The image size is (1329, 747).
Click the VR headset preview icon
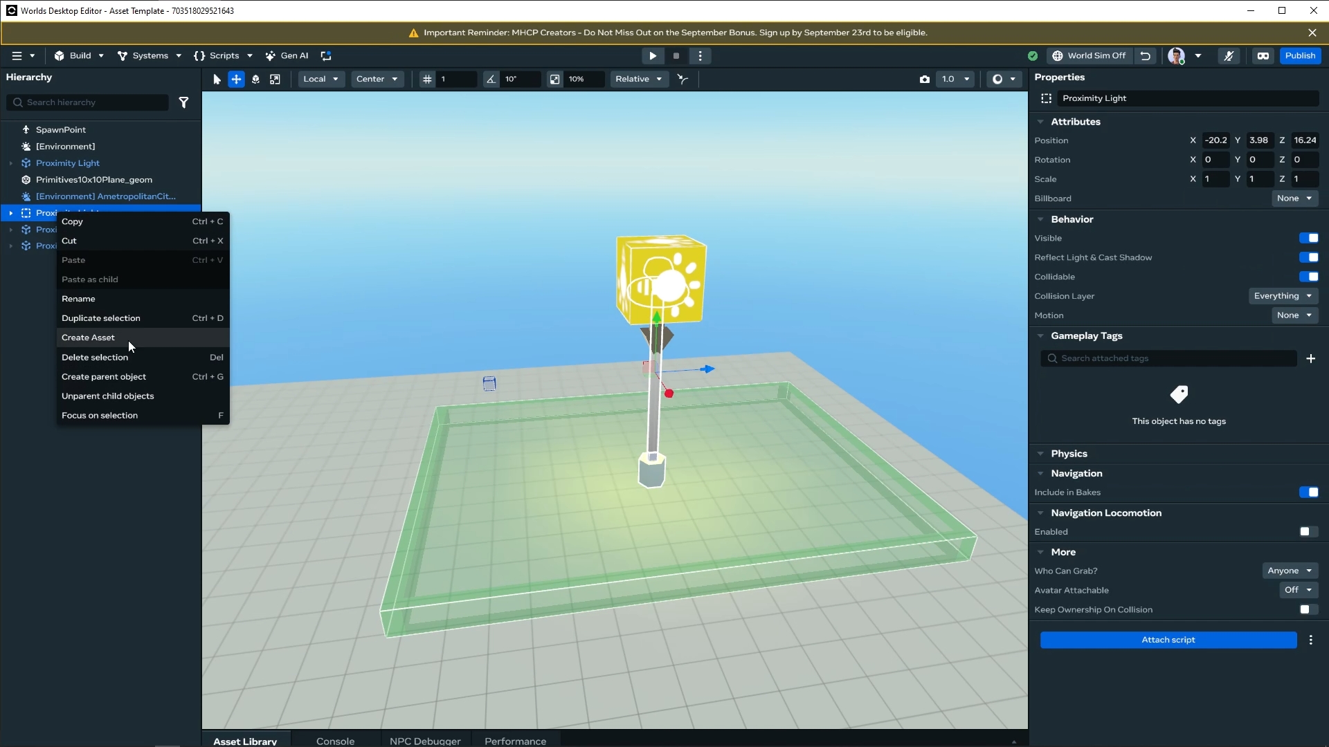click(1263, 56)
